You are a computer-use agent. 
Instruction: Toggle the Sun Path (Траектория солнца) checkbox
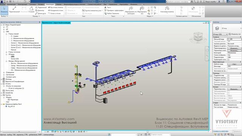(x=228, y=60)
